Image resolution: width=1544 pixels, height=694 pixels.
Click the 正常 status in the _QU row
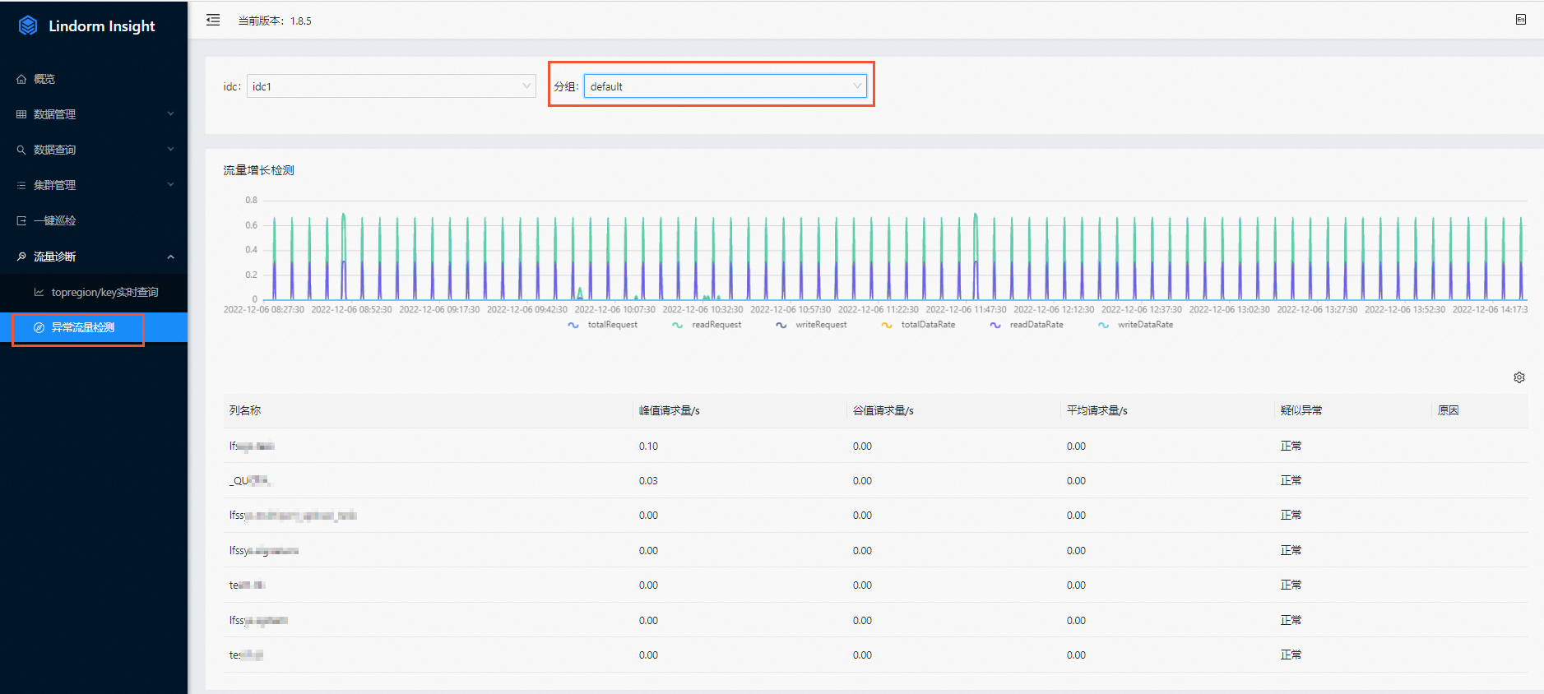tap(1291, 480)
